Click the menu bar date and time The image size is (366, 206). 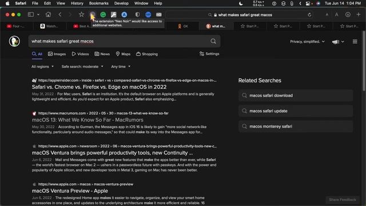click(343, 3)
